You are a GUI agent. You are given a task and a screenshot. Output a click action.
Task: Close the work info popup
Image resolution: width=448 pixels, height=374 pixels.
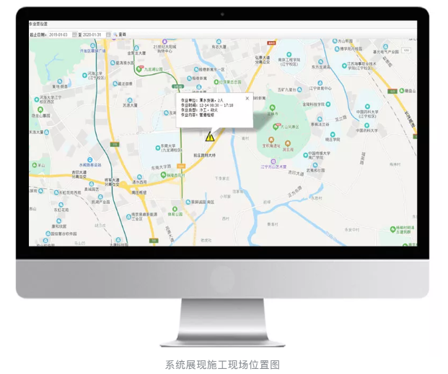click(x=247, y=99)
